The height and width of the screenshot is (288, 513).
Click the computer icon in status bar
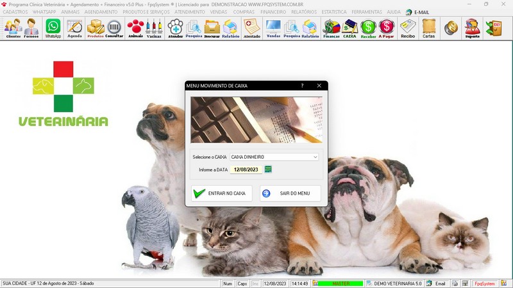pos(465,284)
